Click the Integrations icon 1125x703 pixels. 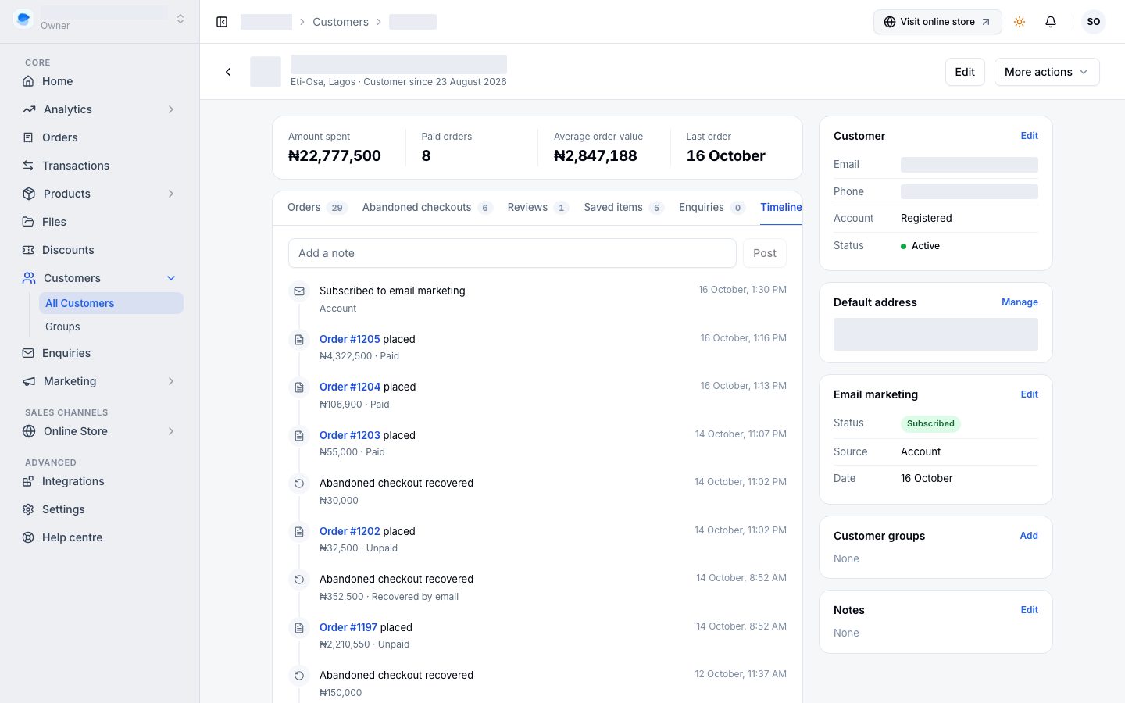point(28,481)
